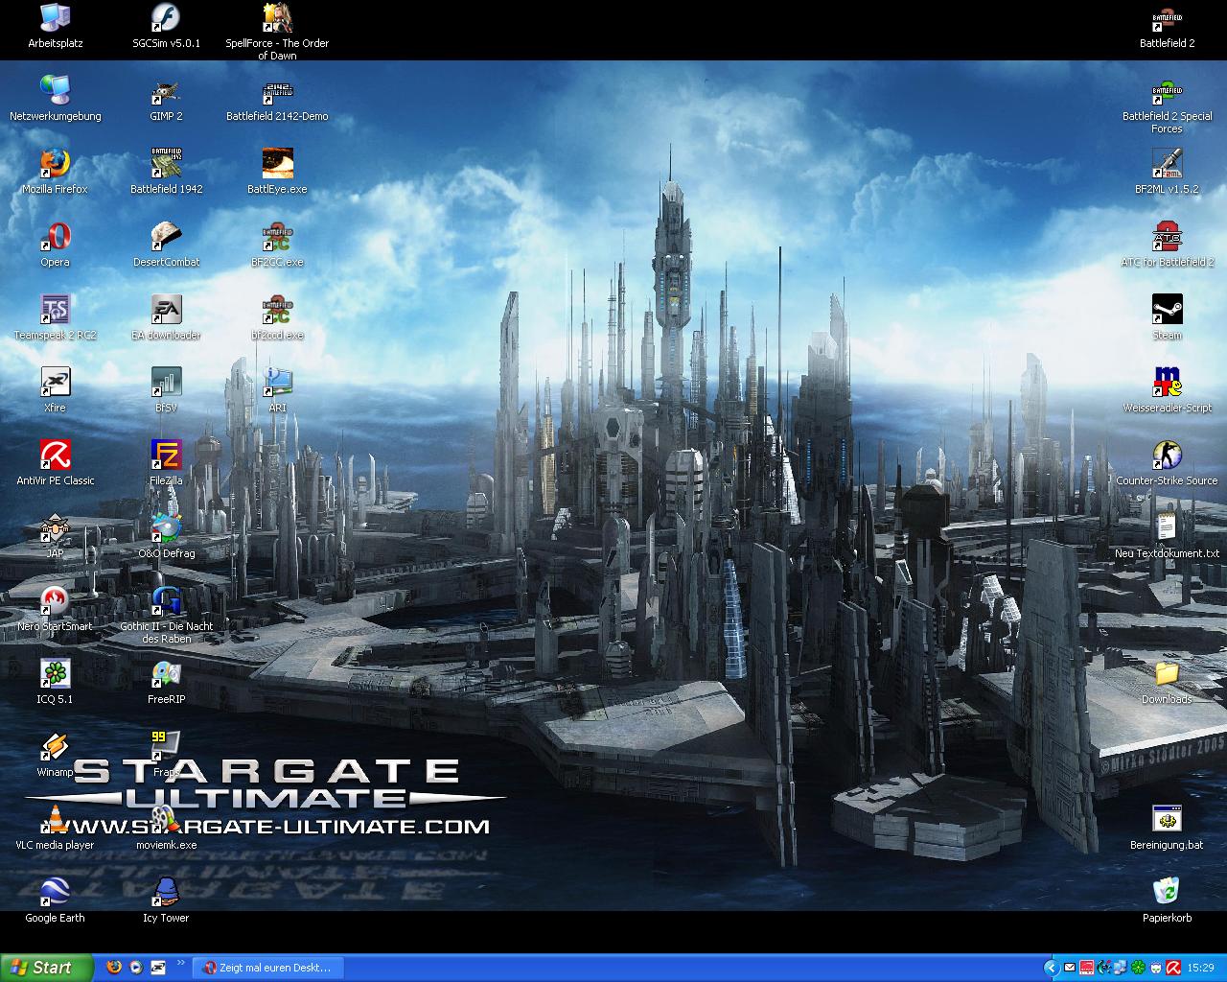Click the taskbar clock showing 15:29
Image resolution: width=1227 pixels, height=982 pixels.
pos(1200,969)
